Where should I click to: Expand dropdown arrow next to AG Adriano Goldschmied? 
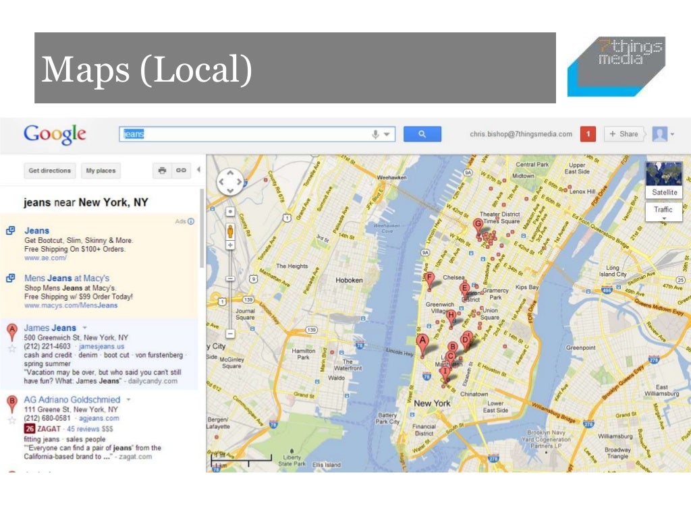click(129, 399)
